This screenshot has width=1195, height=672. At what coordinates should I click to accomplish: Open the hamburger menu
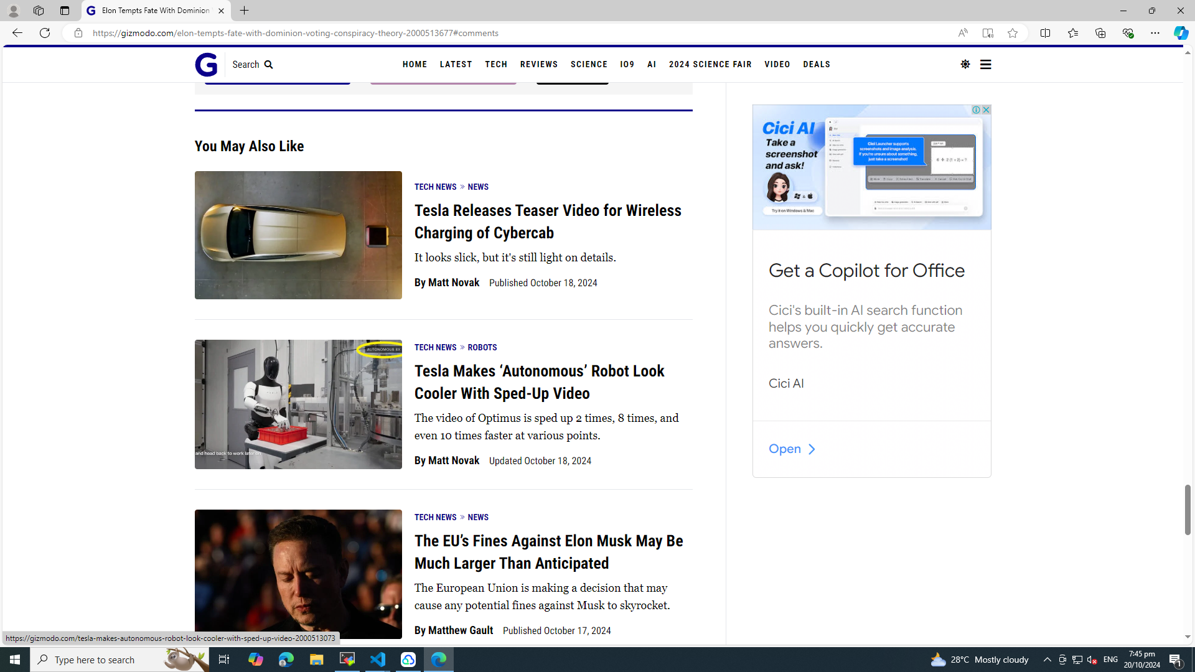coord(985,64)
